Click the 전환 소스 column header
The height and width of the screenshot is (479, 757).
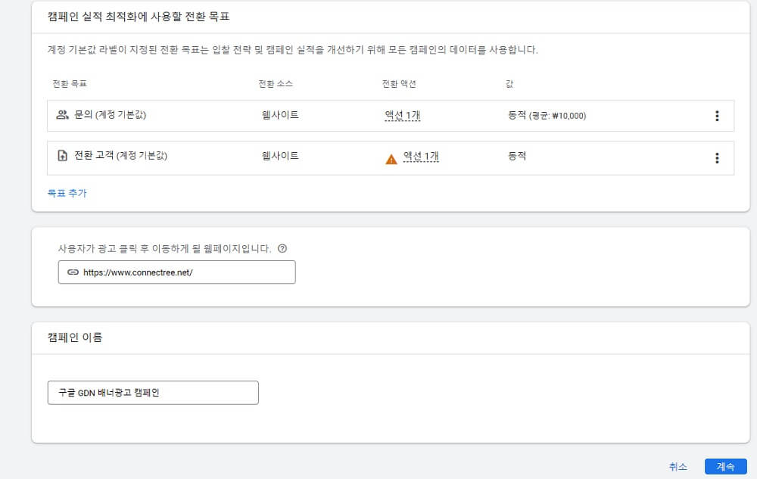[276, 83]
